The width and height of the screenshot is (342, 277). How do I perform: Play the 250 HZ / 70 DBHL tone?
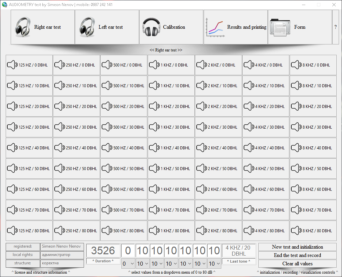tap(76, 210)
